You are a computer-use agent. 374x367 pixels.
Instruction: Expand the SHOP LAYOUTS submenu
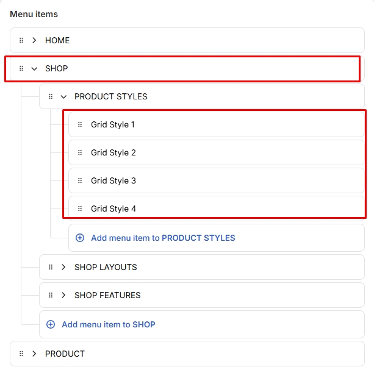[63, 267]
